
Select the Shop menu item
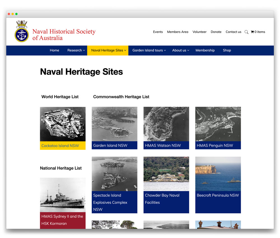click(x=227, y=50)
